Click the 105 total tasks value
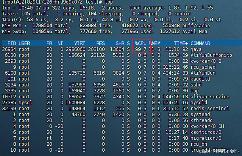Viewport: 242px width, 156px height. 26,14
